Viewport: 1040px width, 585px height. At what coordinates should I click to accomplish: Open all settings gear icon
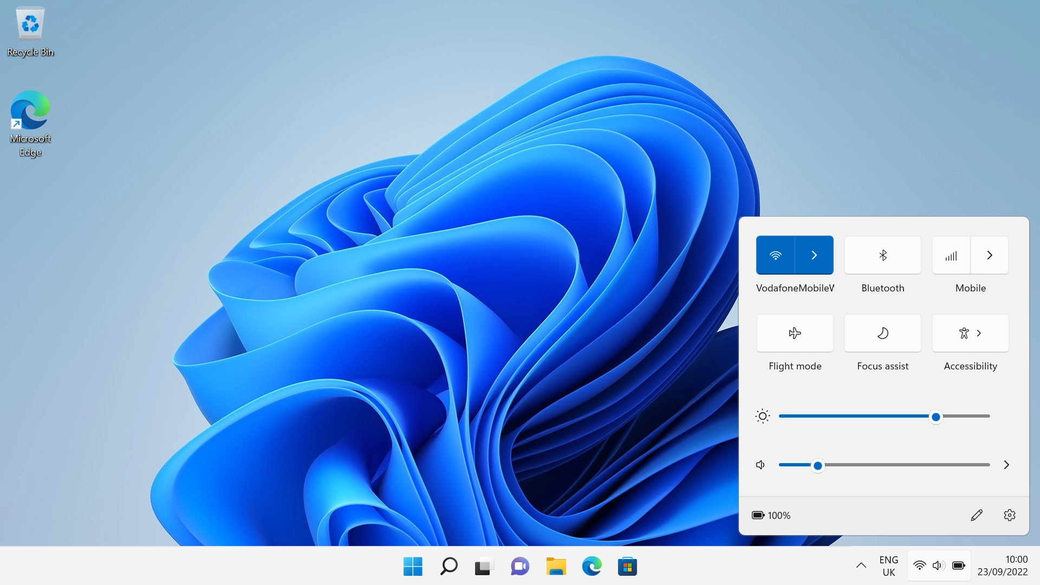pos(1010,515)
